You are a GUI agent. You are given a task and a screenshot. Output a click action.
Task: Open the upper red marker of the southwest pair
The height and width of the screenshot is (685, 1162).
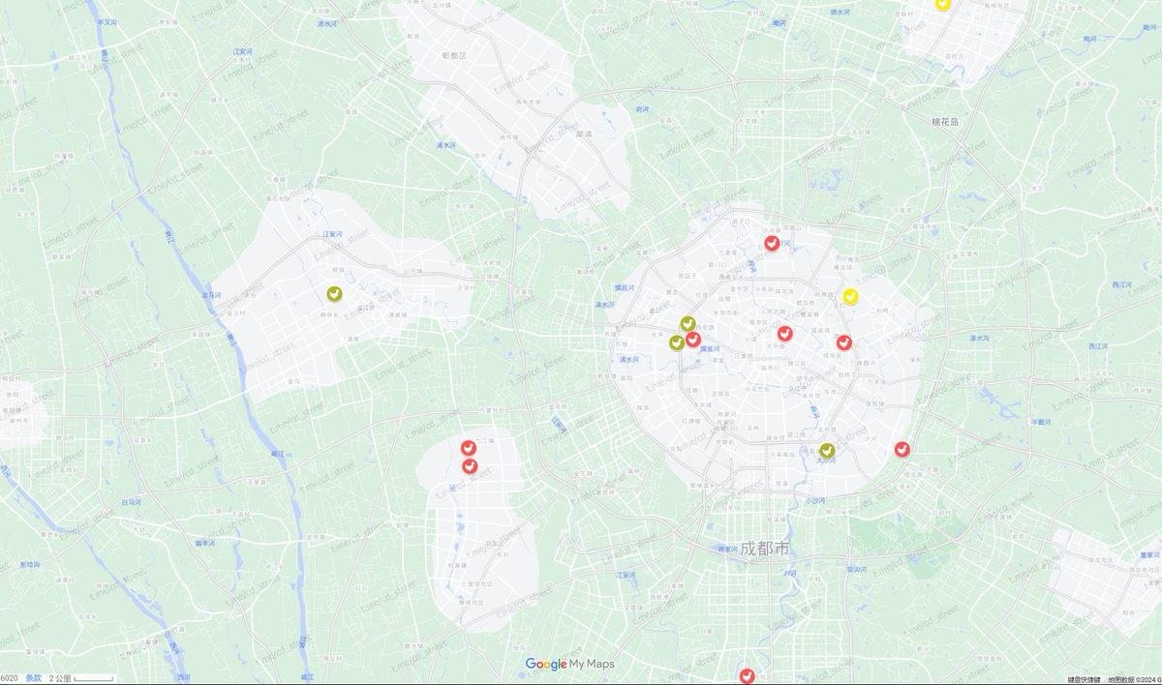pyautogui.click(x=468, y=447)
